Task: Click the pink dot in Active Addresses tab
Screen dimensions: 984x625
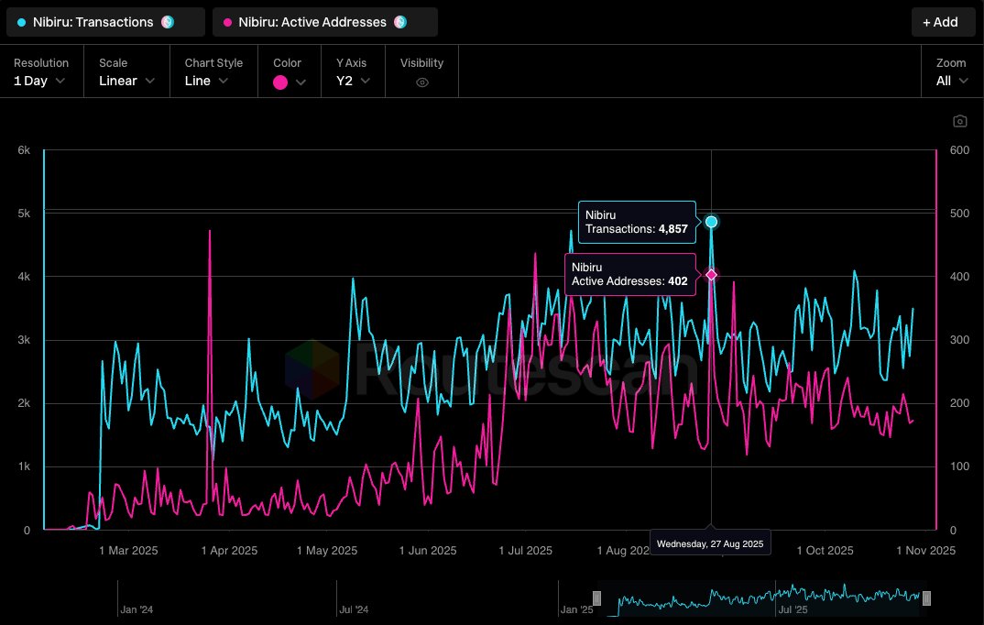Action: point(228,23)
